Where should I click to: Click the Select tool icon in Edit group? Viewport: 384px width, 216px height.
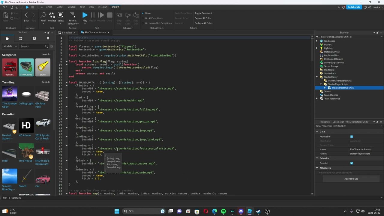[61, 15]
